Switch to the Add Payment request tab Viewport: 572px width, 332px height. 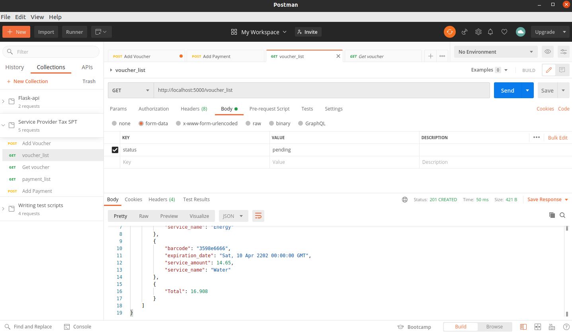(226, 56)
